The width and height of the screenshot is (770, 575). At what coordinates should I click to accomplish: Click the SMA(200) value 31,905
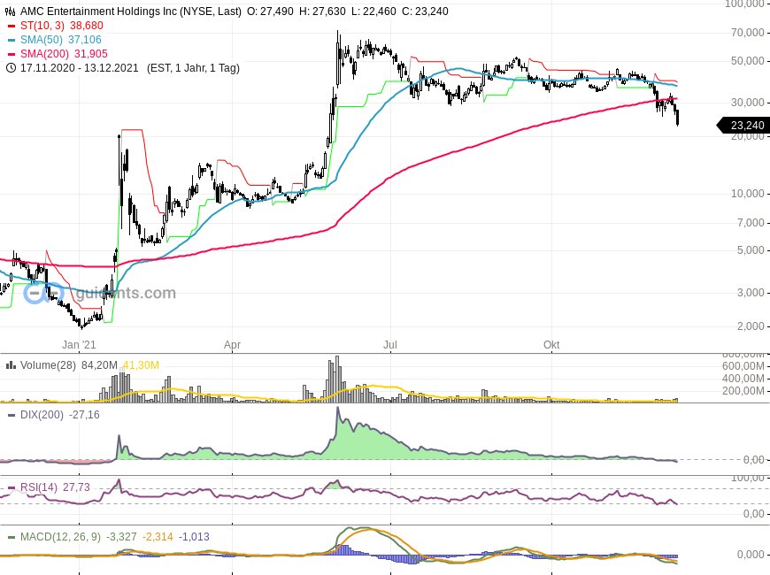pos(91,54)
